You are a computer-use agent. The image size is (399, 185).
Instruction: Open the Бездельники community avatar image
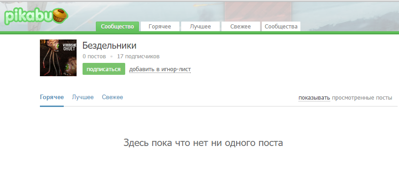click(x=58, y=58)
